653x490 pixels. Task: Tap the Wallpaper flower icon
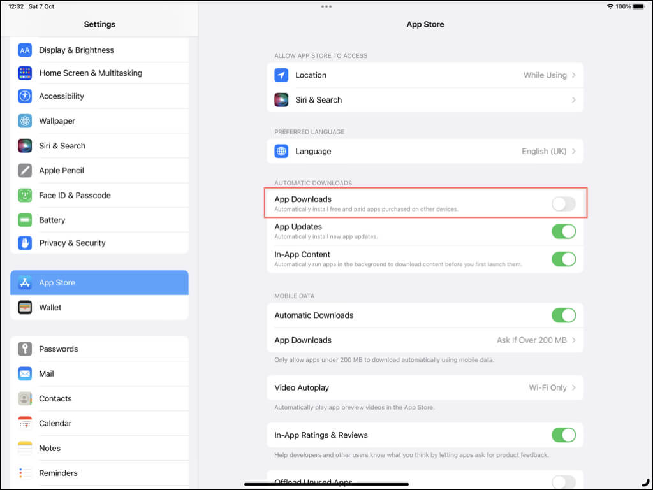(x=25, y=121)
